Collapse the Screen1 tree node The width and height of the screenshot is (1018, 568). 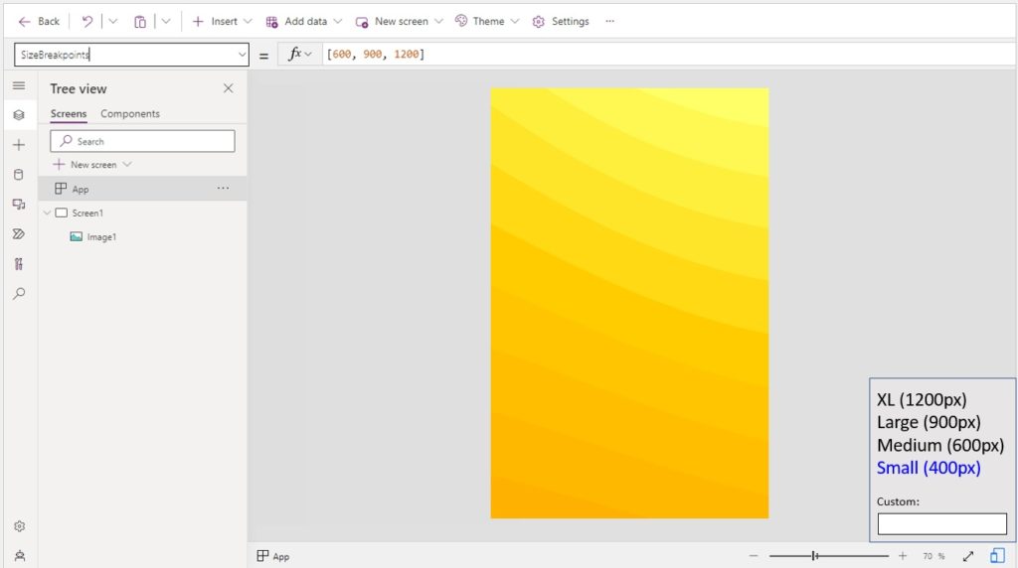(47, 213)
